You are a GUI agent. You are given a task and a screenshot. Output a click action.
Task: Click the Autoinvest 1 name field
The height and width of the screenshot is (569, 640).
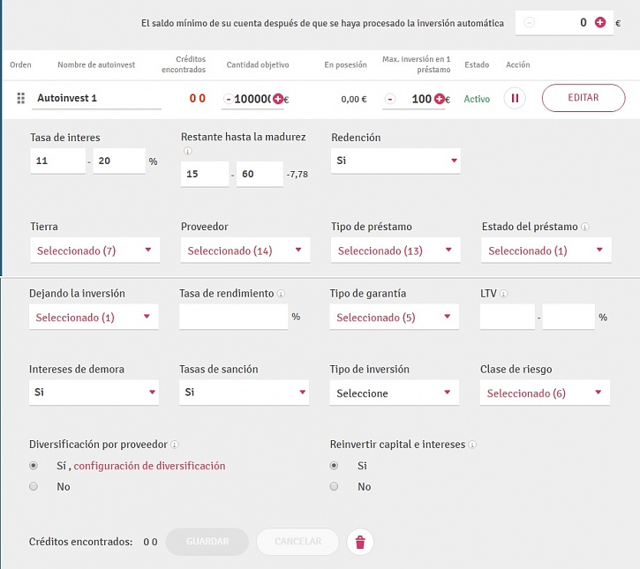(97, 99)
